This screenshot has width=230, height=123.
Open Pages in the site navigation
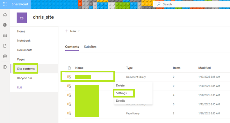(x=21, y=59)
